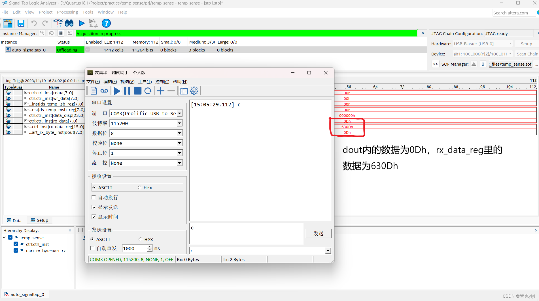Click the 发送 send button

318,233
